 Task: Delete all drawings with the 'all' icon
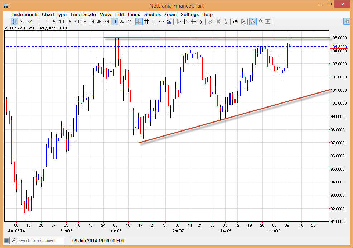(226, 22)
